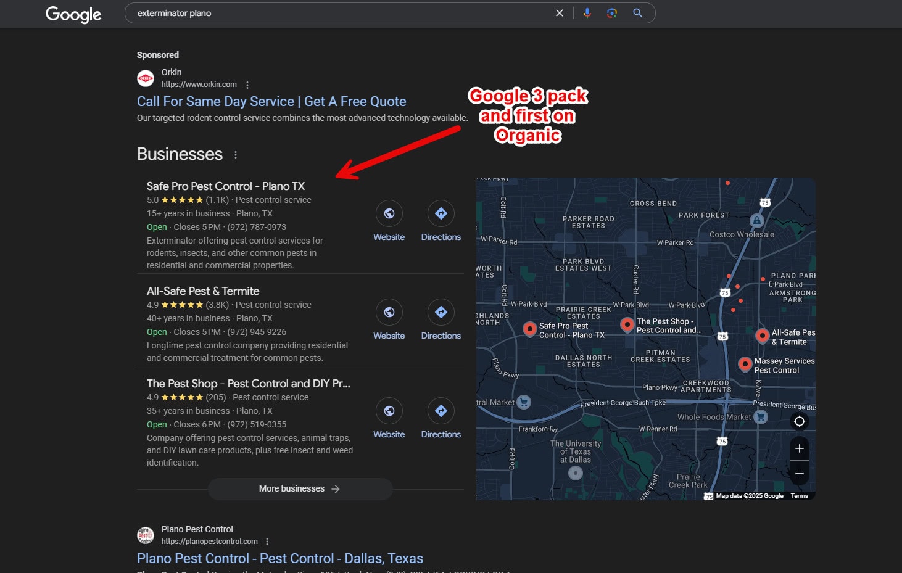Click the Prairie Creek Park map label

pyautogui.click(x=689, y=481)
